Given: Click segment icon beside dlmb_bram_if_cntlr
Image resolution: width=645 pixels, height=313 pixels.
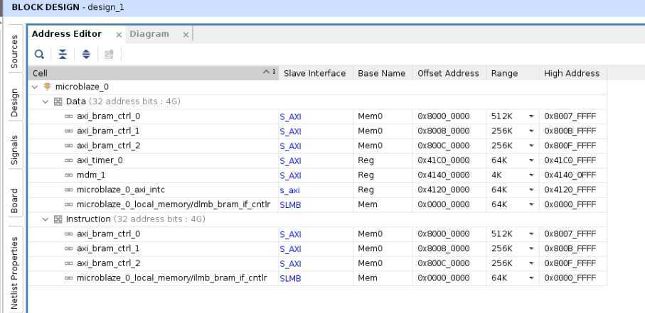Looking at the screenshot, I should coord(69,204).
